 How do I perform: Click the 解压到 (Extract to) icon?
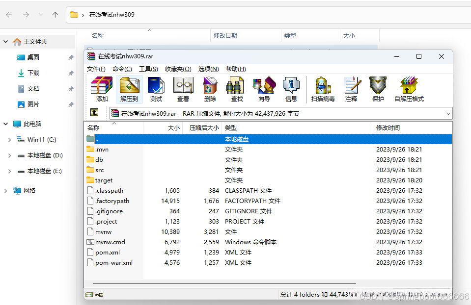pyautogui.click(x=129, y=89)
